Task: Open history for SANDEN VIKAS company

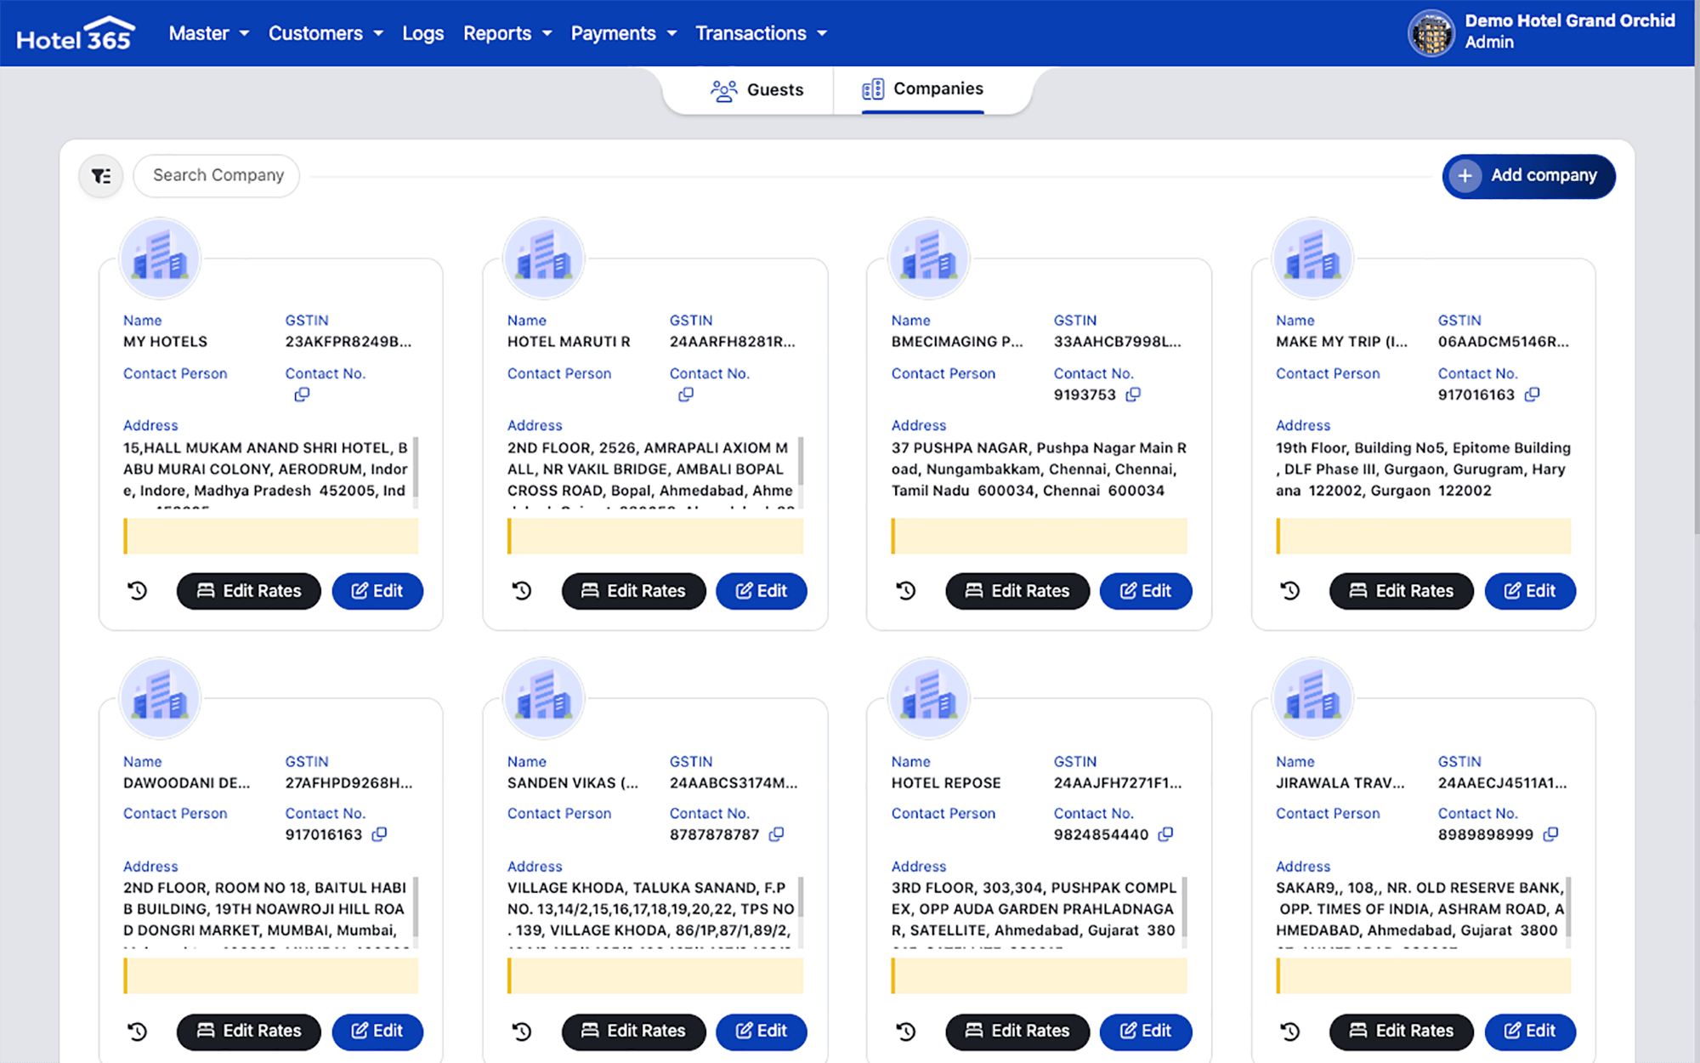Action: 522,1031
